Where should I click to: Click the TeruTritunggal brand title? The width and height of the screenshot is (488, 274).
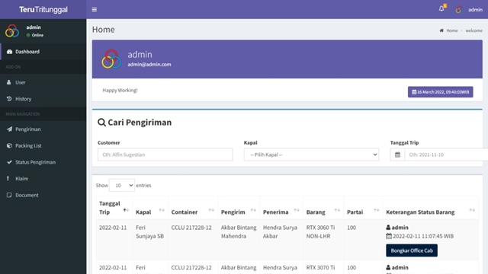[x=43, y=10]
